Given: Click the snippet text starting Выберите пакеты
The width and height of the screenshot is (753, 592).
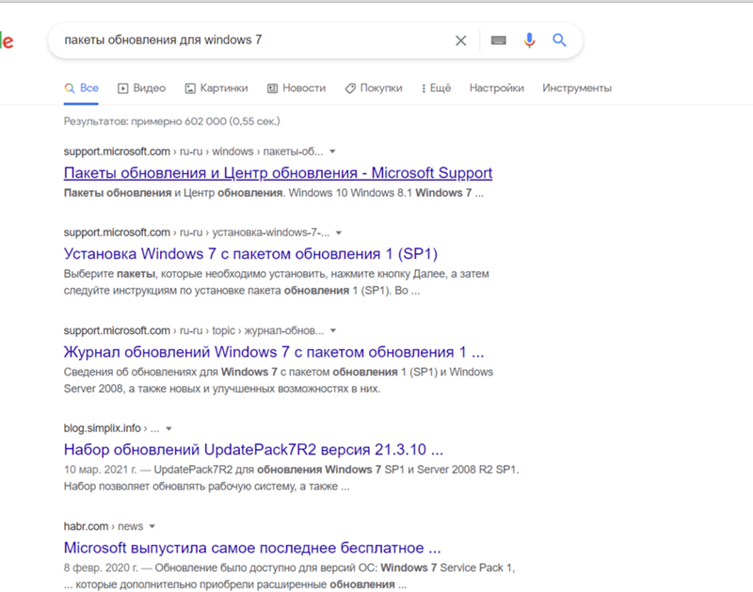Looking at the screenshot, I should coord(276,282).
